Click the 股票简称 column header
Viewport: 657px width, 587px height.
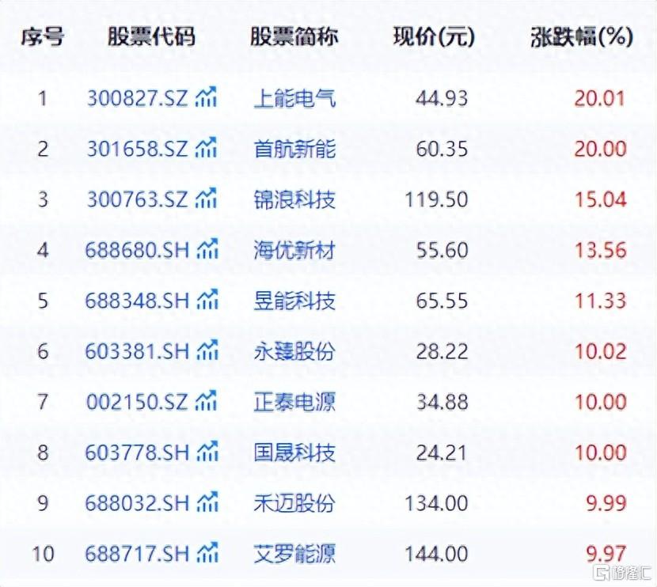(294, 36)
